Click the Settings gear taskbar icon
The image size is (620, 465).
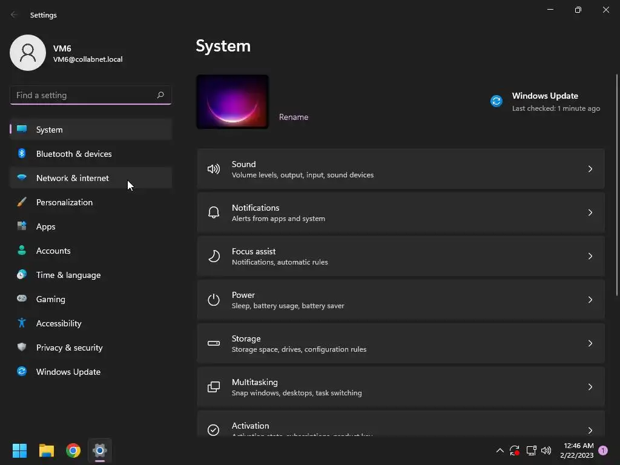click(100, 450)
